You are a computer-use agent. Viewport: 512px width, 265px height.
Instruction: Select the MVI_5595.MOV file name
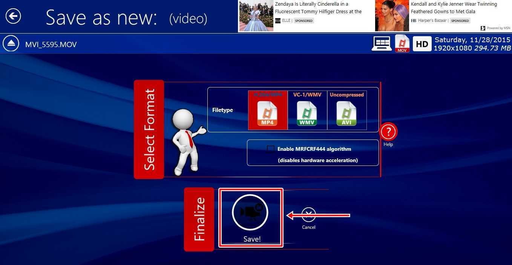[51, 44]
